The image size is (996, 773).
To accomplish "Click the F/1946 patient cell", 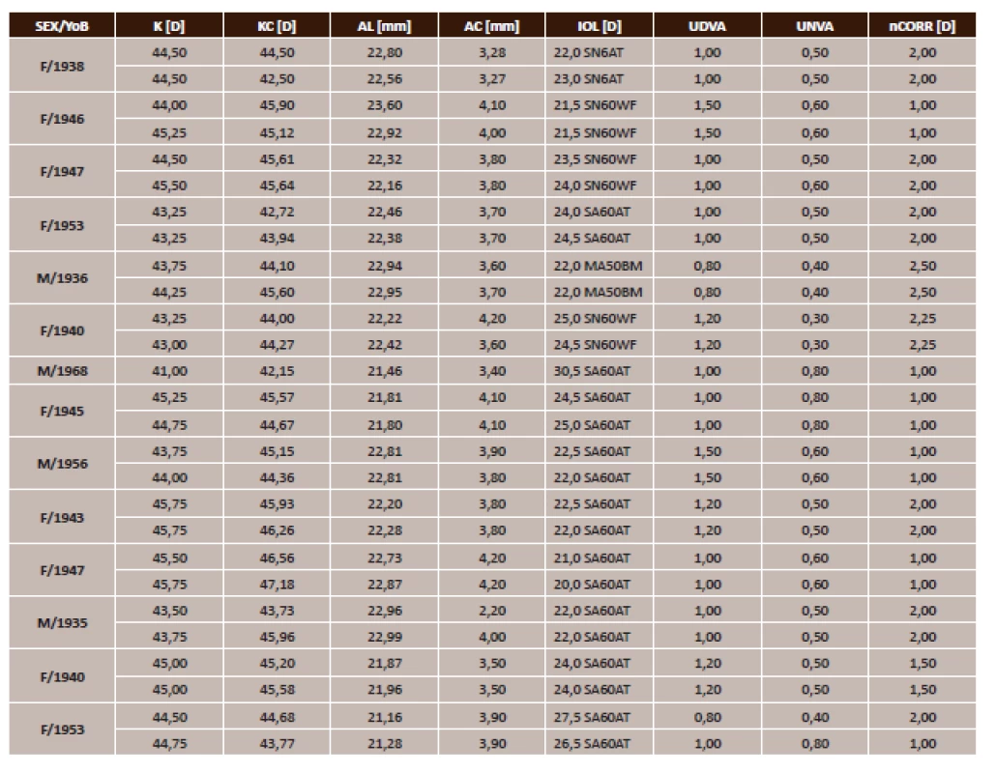I will pos(62,119).
